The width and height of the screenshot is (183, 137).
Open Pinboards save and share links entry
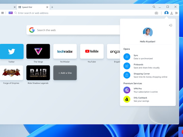[x=148, y=66]
